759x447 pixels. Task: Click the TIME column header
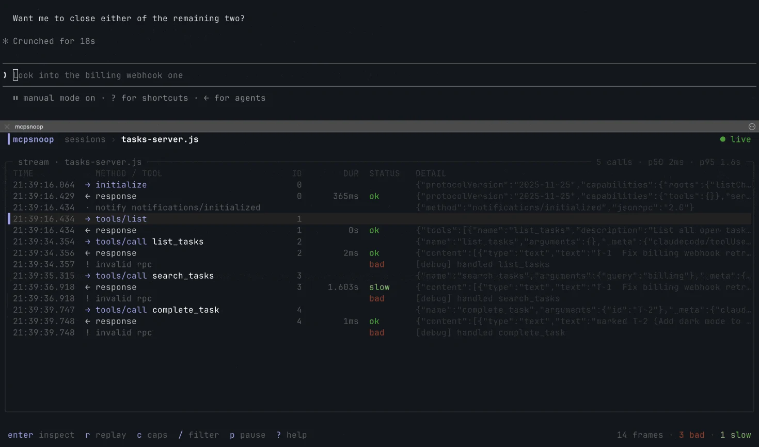point(23,173)
